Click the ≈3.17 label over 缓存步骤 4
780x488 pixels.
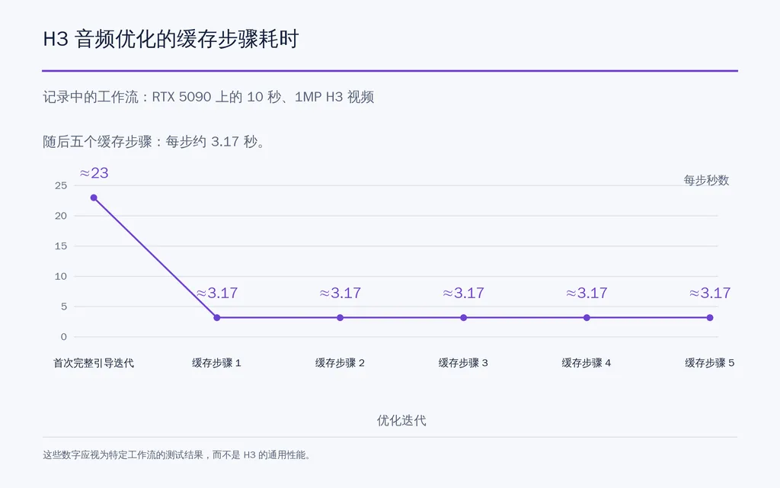tap(587, 293)
